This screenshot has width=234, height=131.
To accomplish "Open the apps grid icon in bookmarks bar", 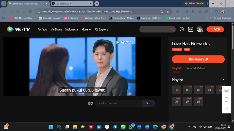I will pyautogui.click(x=4, y=18).
